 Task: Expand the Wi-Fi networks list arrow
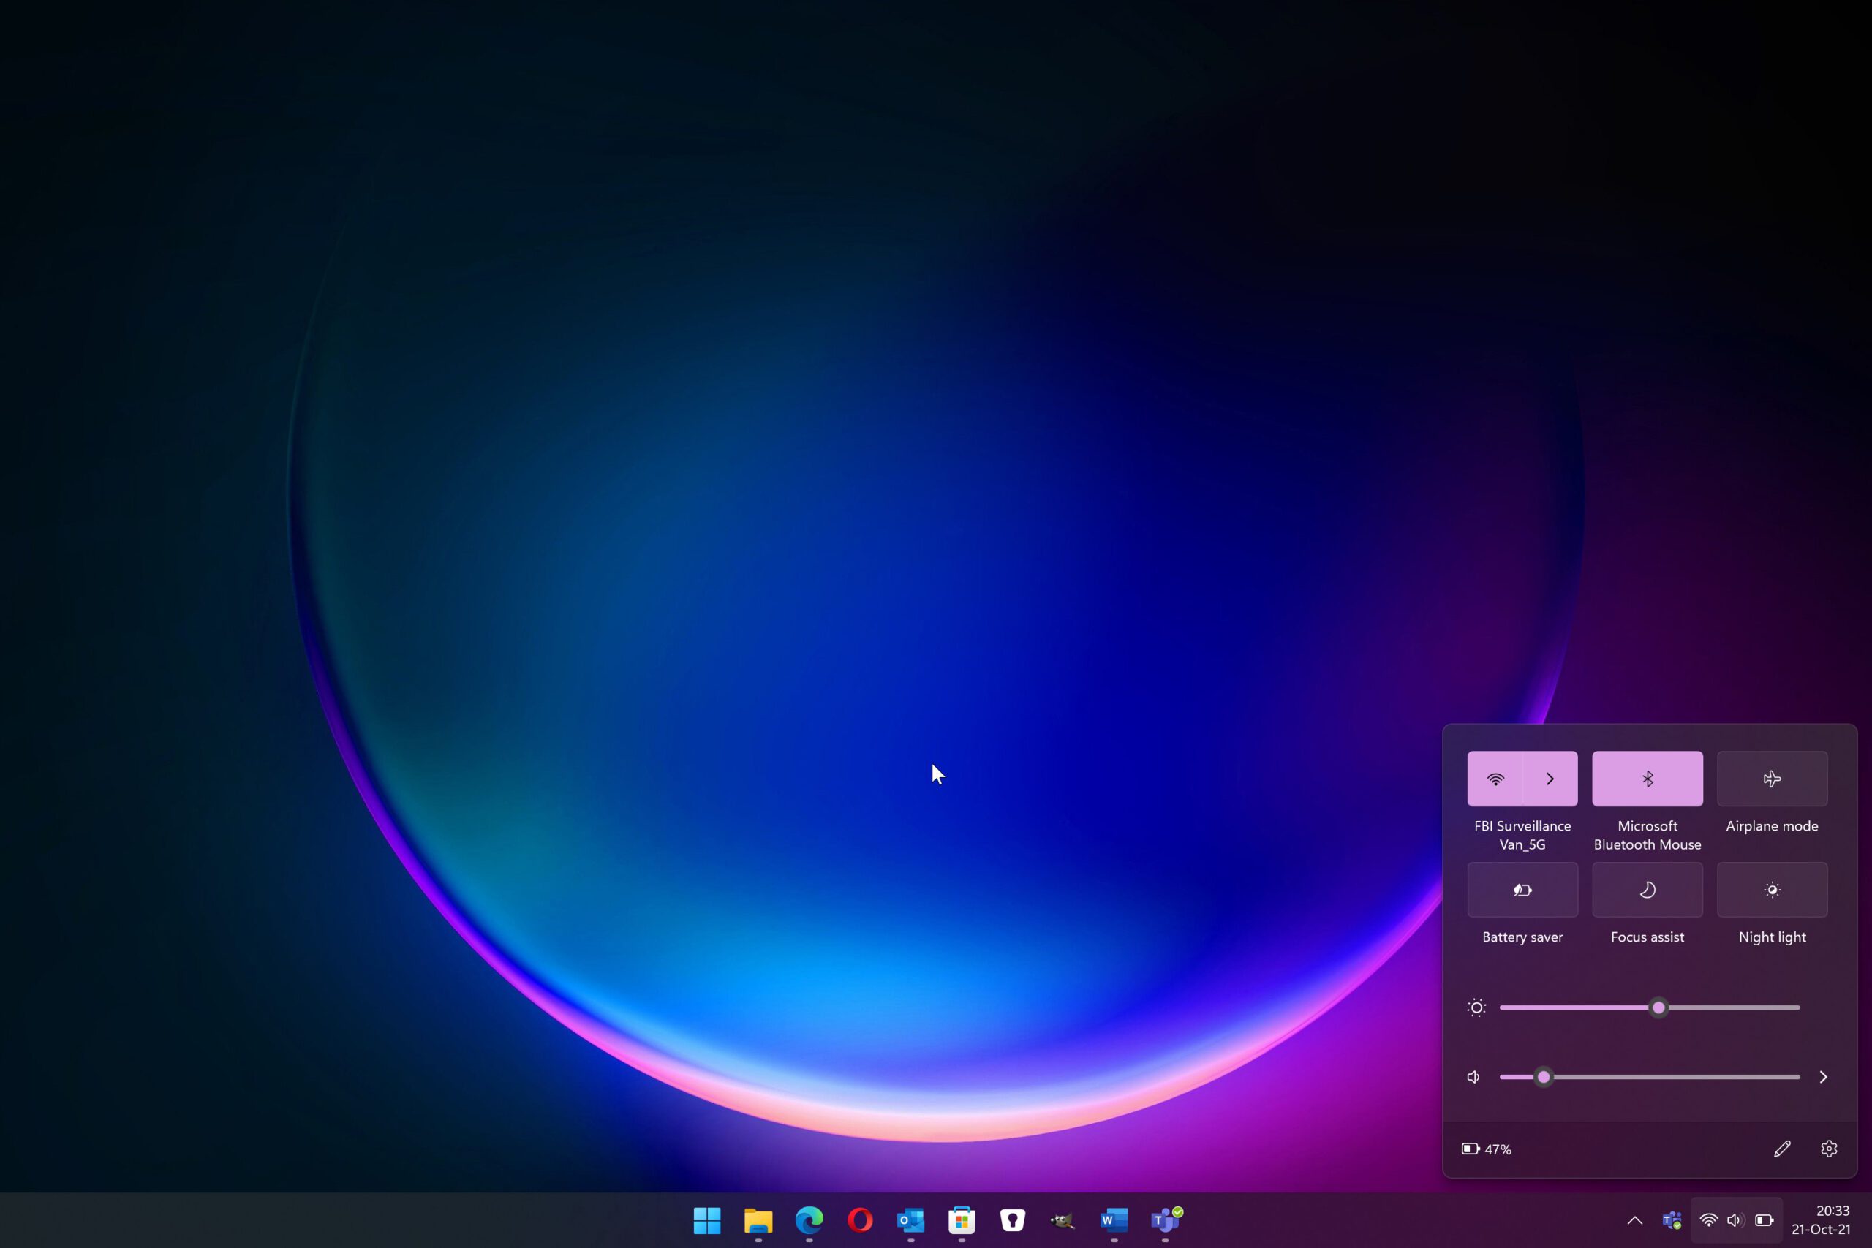(x=1550, y=779)
